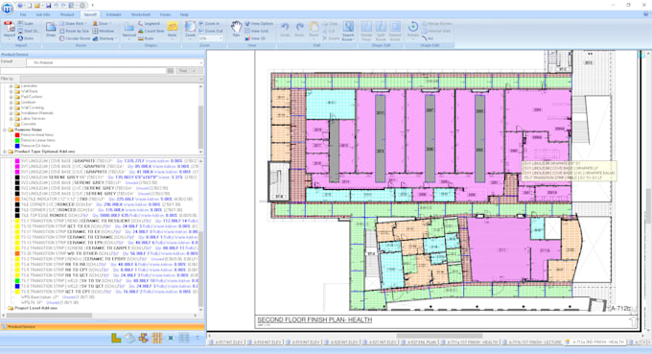The width and height of the screenshot is (652, 354).
Task: Add a Note with the sticky note tool
Action: pyautogui.click(x=173, y=30)
